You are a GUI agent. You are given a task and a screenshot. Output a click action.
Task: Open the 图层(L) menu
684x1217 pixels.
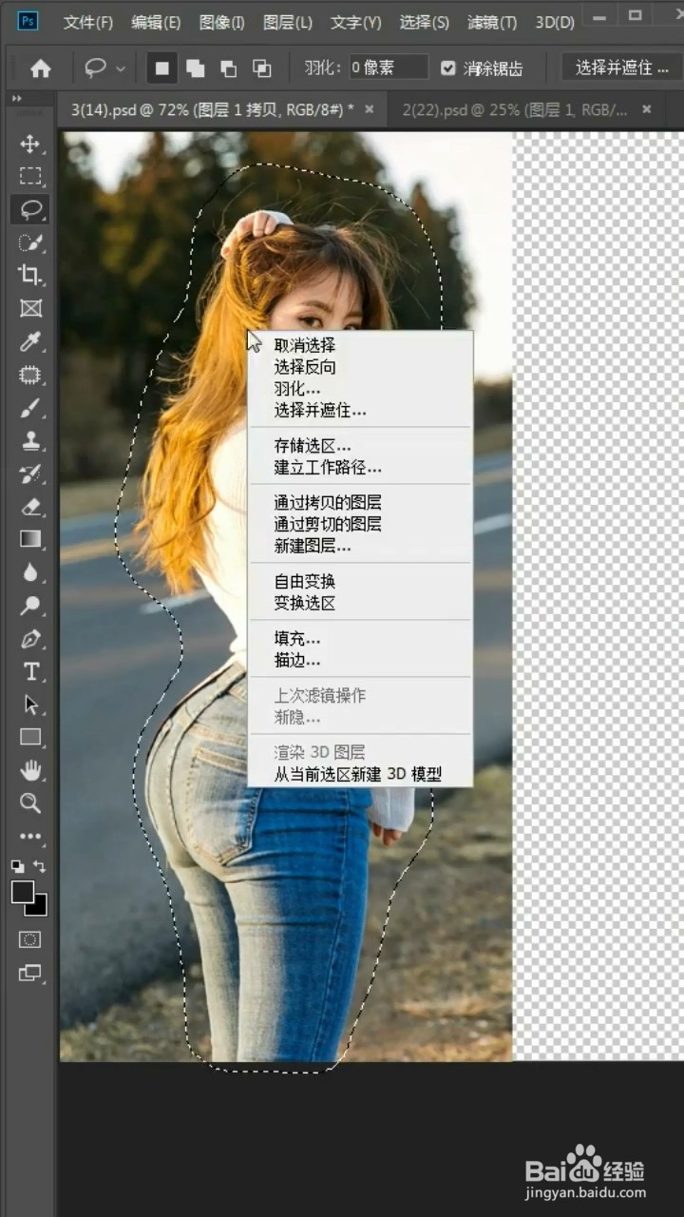point(287,22)
